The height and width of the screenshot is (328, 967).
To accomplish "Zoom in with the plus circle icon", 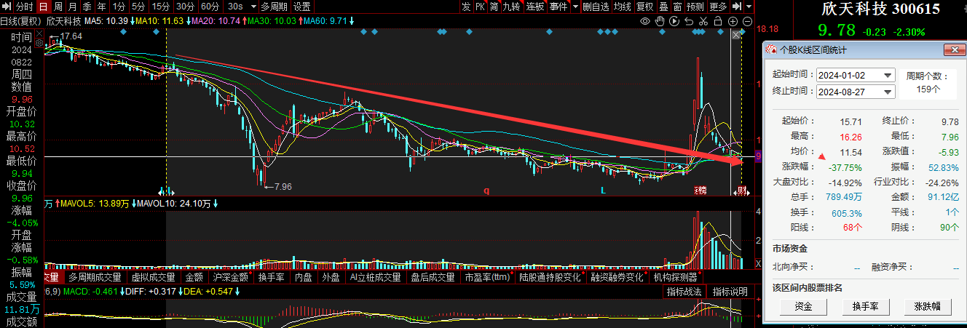I will tap(732, 21).
